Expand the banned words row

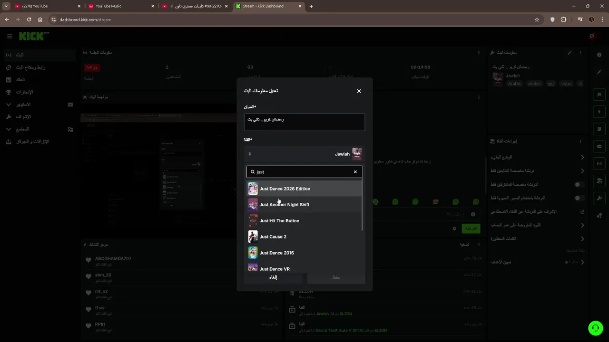(538, 239)
